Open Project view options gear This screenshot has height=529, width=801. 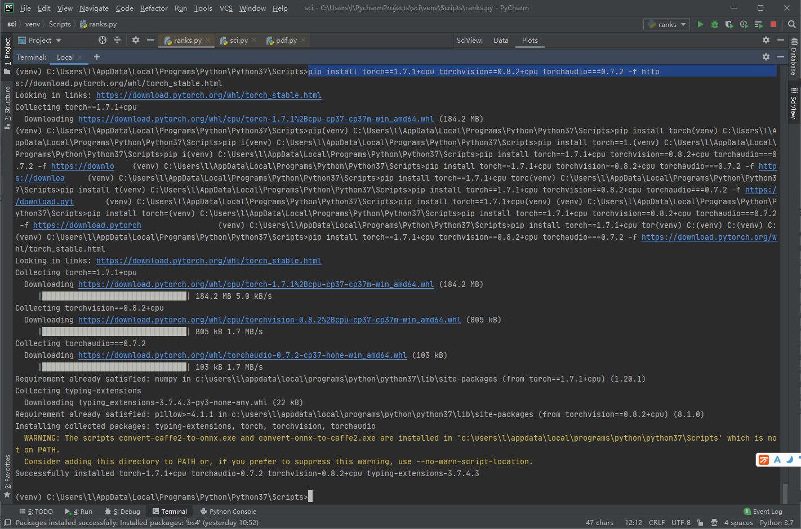pos(136,40)
